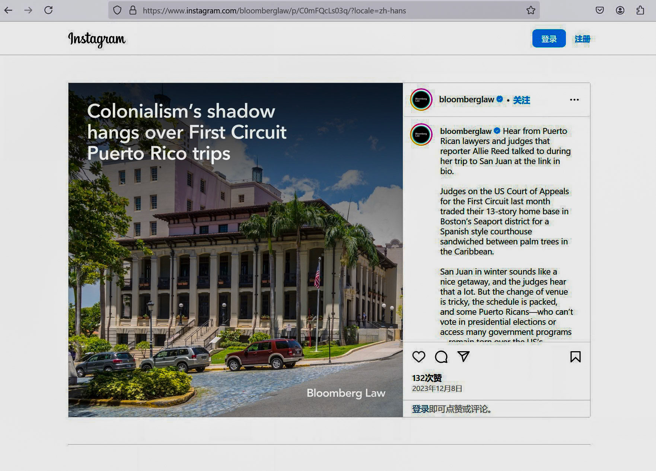This screenshot has width=656, height=471.
Task: Click the 登录 link to like or comment
Action: pyautogui.click(x=420, y=409)
